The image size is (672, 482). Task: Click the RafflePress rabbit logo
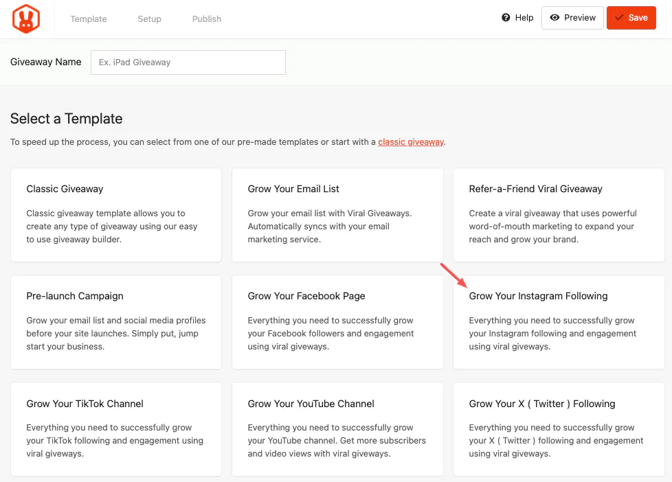pos(26,19)
